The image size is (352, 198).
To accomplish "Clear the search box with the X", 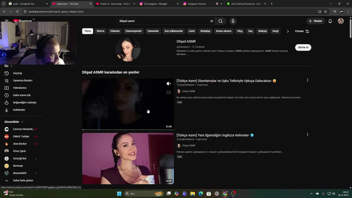I will tap(212, 21).
